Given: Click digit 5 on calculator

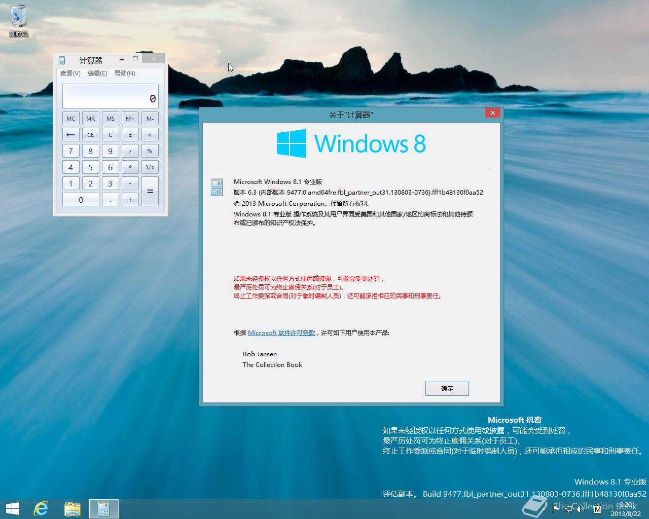Looking at the screenshot, I should pyautogui.click(x=90, y=167).
